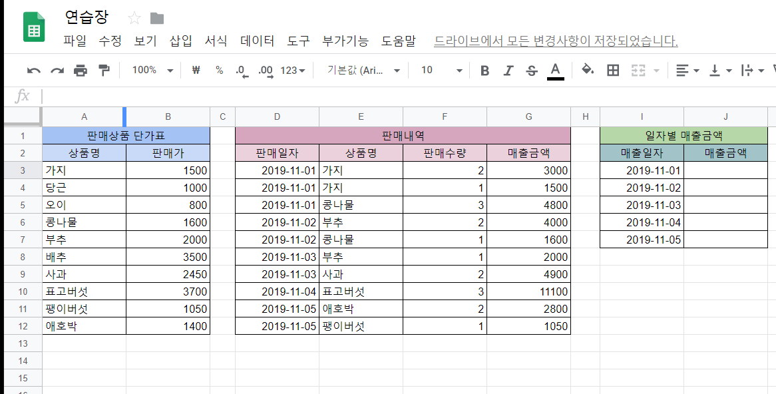
Task: Undo the last action
Action: pos(34,71)
